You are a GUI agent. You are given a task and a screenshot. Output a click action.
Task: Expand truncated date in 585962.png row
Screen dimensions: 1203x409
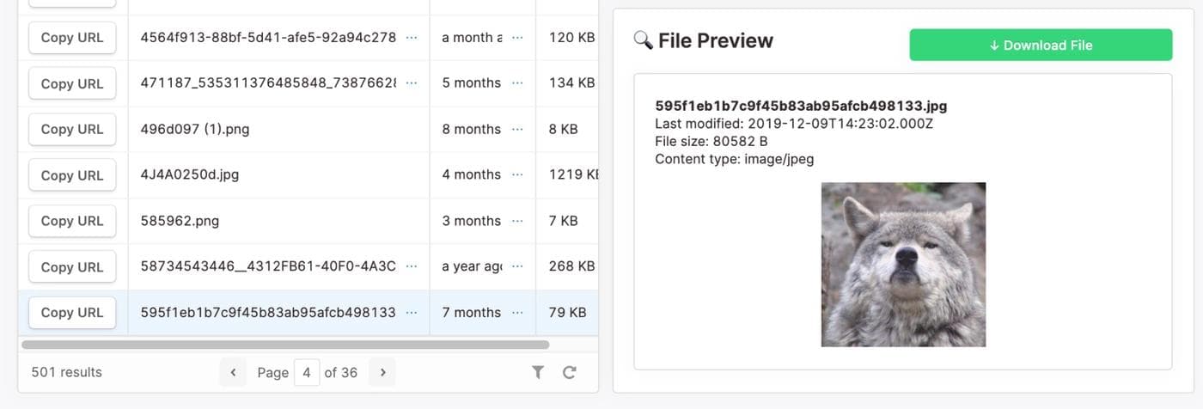pos(517,221)
